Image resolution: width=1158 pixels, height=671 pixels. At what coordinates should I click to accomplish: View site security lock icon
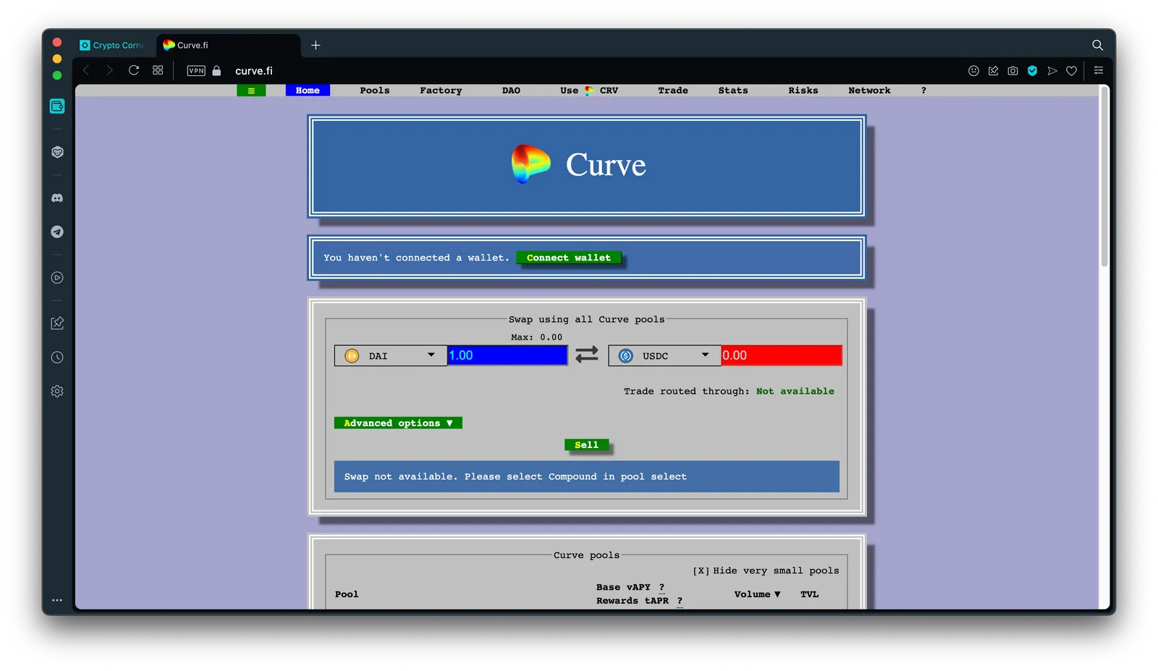tap(216, 70)
